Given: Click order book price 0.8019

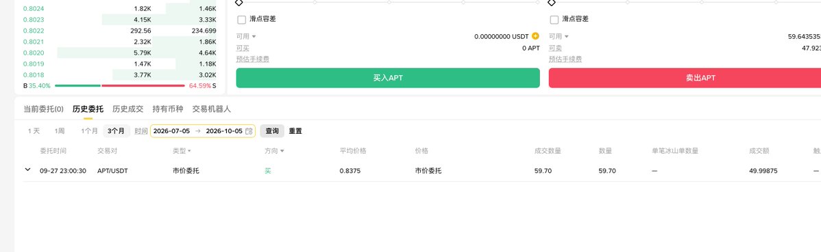Looking at the screenshot, I should [x=34, y=64].
